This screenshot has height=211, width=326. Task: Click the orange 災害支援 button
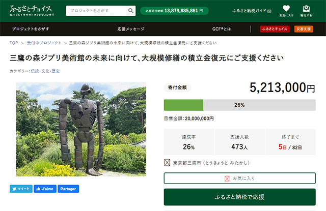(x=304, y=29)
